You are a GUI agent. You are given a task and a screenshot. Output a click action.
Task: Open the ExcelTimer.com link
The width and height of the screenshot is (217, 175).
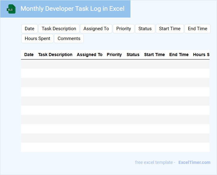coord(194,162)
